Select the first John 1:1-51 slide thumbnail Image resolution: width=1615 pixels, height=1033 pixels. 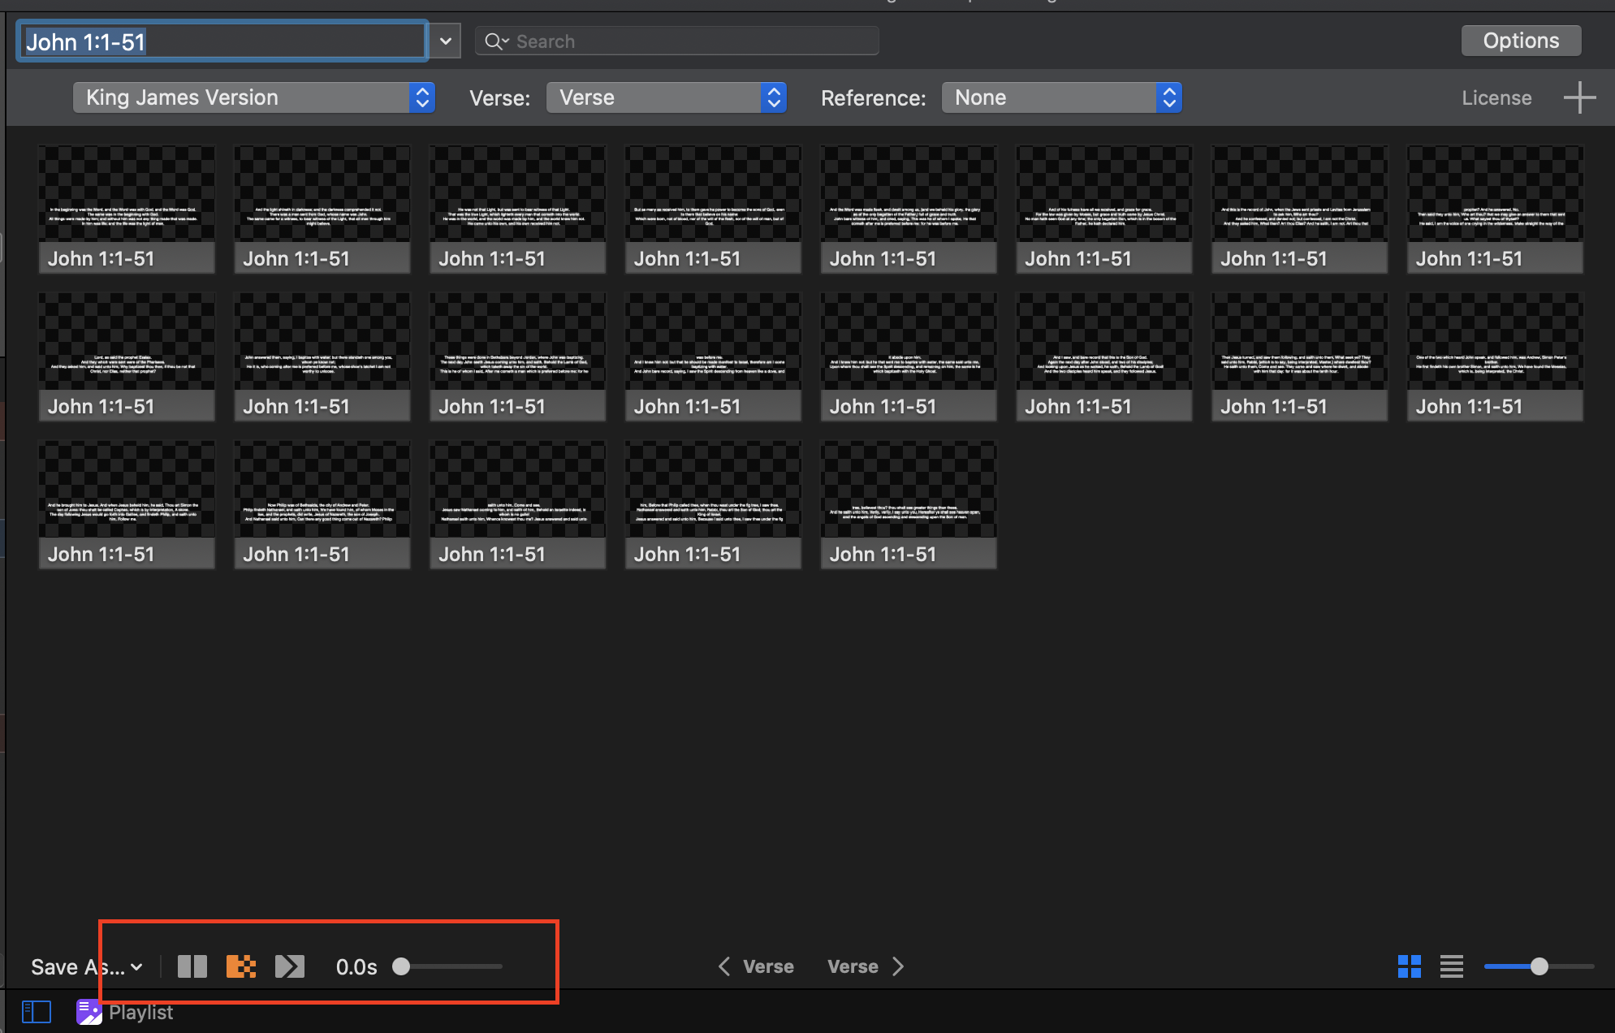point(127,210)
